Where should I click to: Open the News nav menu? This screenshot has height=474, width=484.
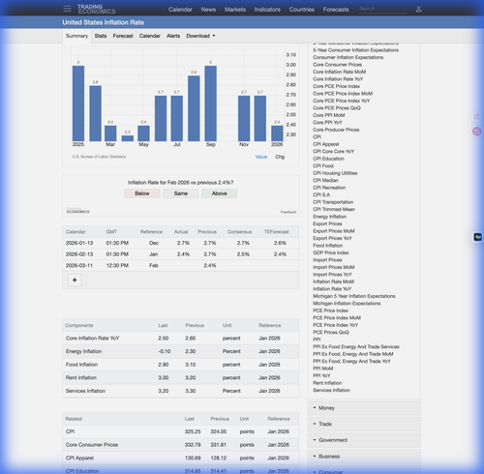(208, 10)
